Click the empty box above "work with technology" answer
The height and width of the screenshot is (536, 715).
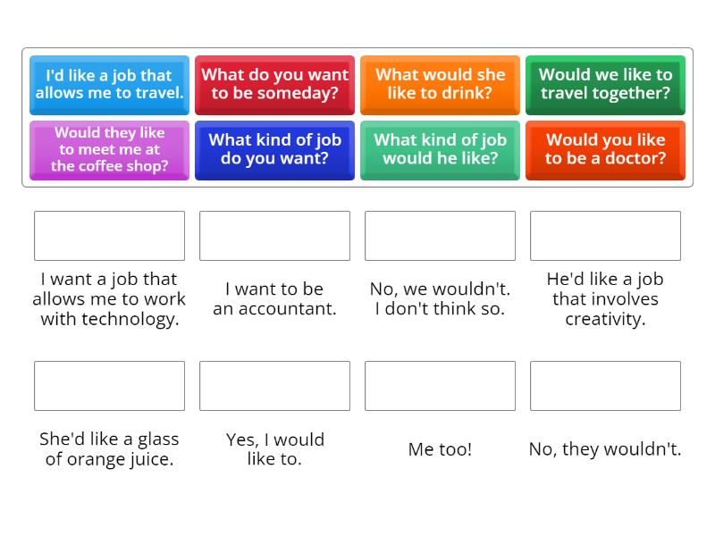(x=109, y=236)
